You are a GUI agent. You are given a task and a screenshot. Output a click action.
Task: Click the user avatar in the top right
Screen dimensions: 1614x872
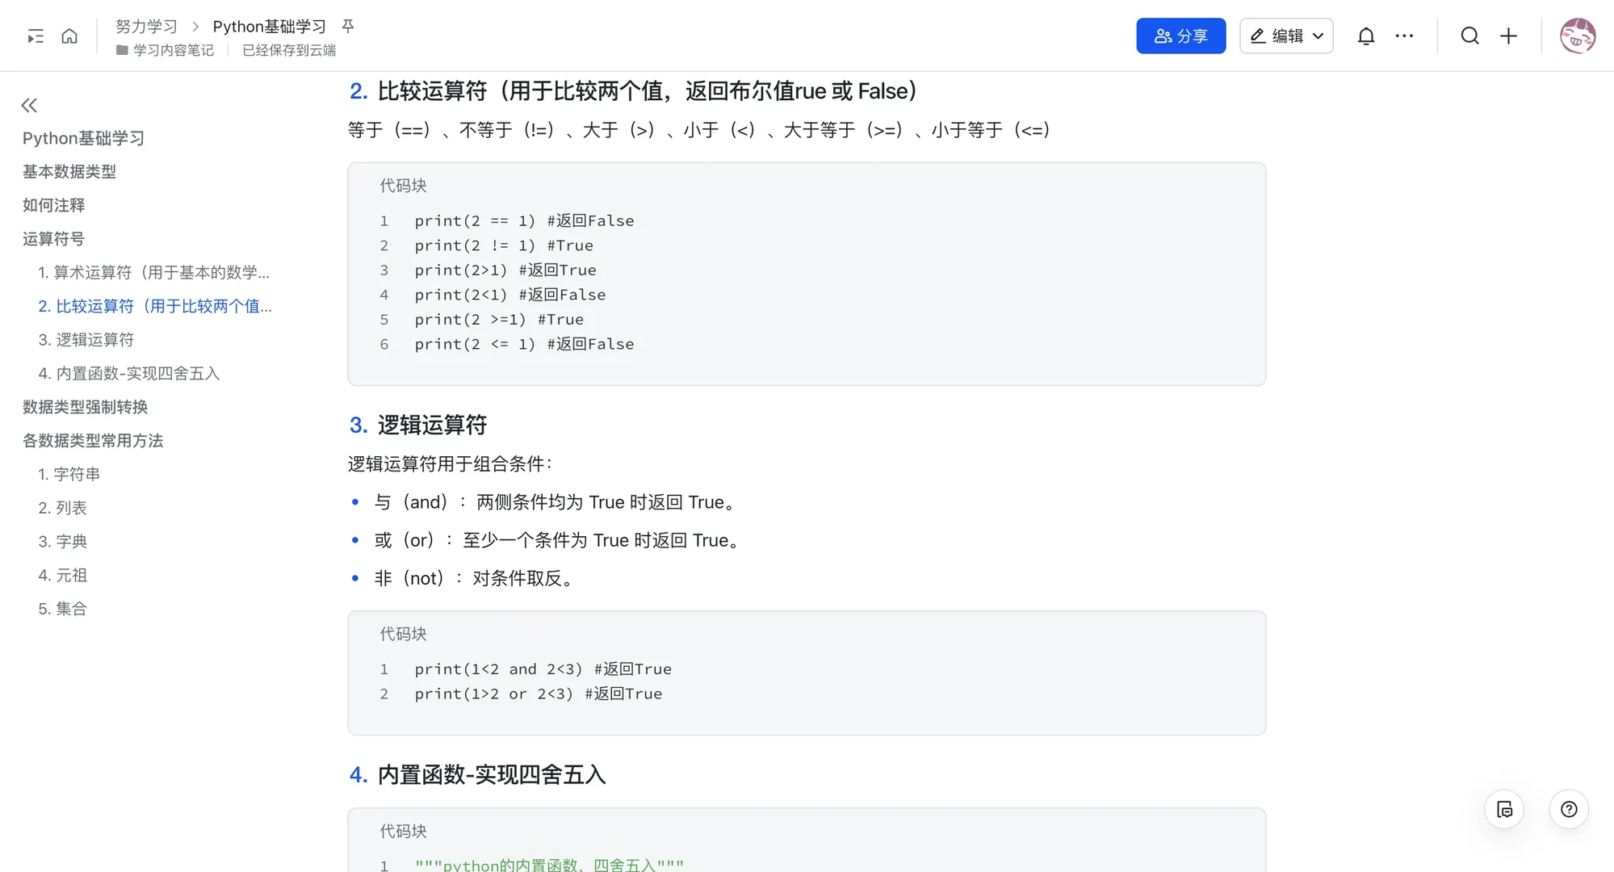(1577, 36)
